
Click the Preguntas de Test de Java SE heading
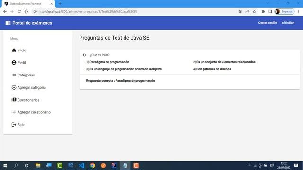[x=114, y=38]
